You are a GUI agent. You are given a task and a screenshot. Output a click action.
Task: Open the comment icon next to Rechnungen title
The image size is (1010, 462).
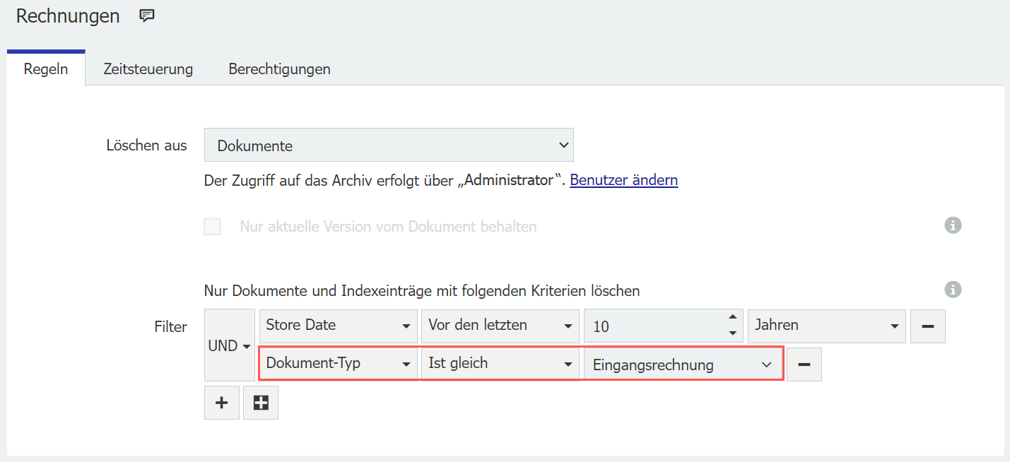pos(146,15)
